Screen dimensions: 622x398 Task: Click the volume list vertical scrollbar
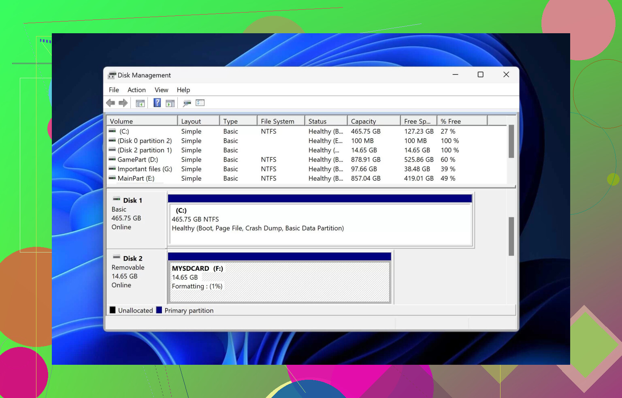click(x=511, y=141)
